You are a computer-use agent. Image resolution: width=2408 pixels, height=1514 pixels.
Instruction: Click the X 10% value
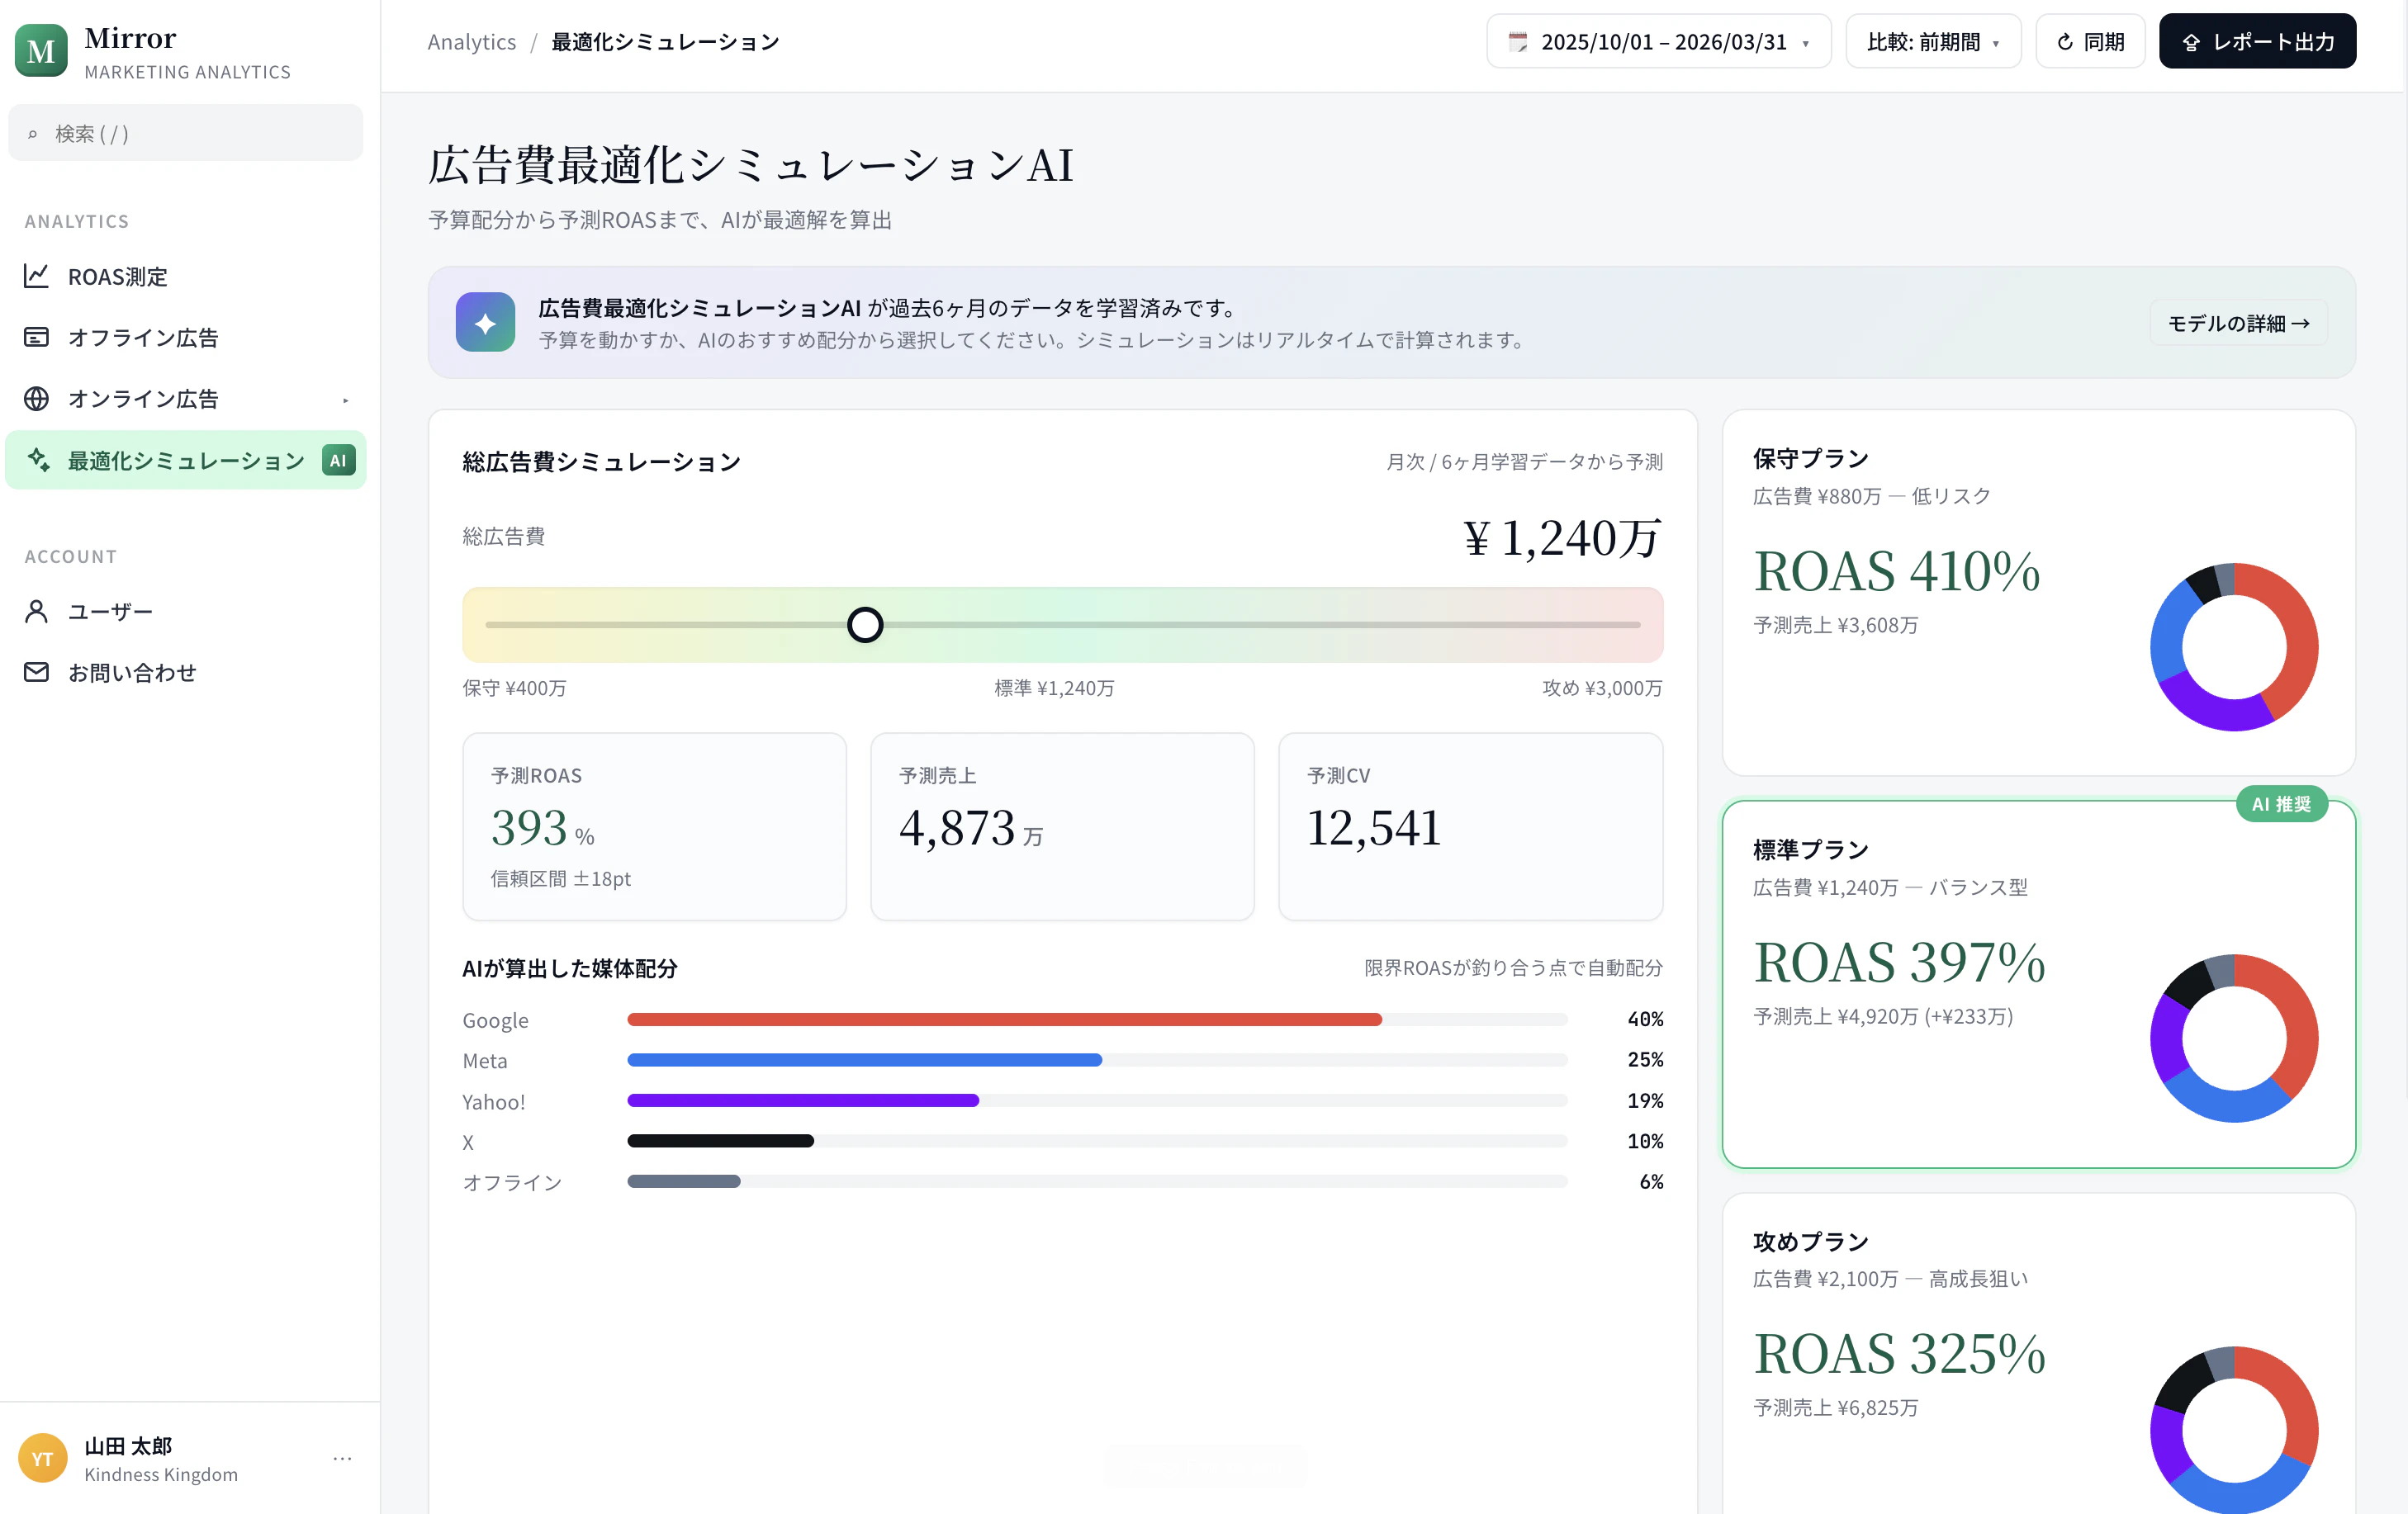pos(1645,1141)
